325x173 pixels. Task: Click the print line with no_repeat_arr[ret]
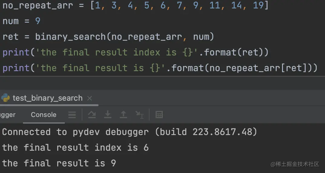160,68
